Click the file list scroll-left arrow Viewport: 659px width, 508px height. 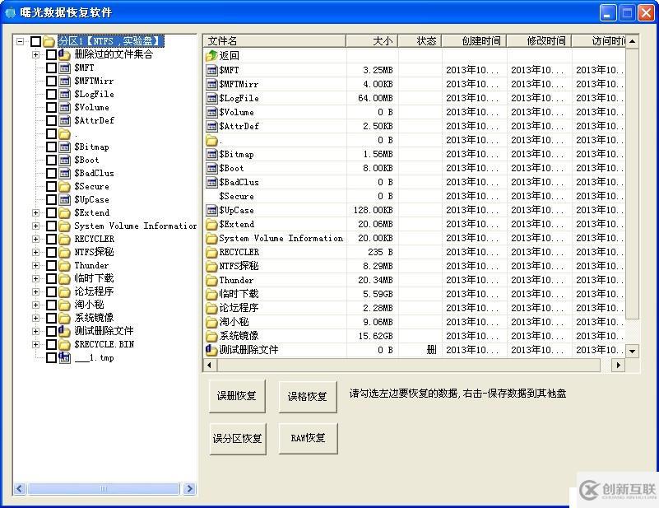click(x=210, y=365)
